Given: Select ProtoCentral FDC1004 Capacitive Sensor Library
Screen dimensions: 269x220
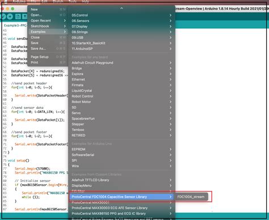Looking at the screenshot, I should (x=121, y=197).
